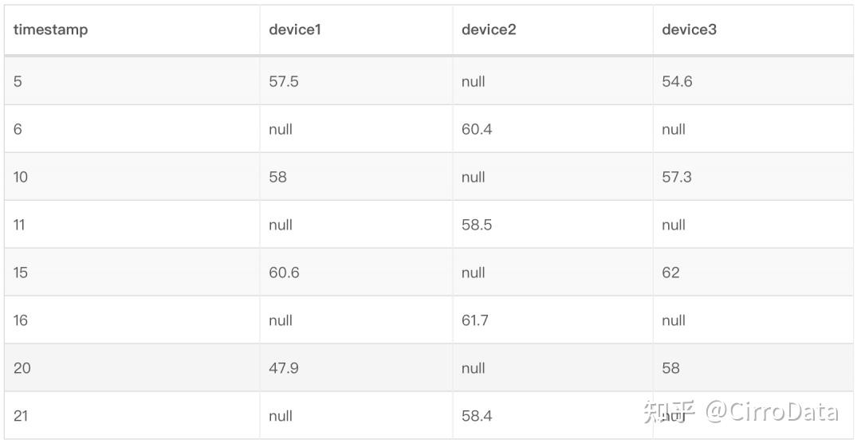Click the 58.4 value in device2
The image size is (861, 447).
tap(477, 416)
